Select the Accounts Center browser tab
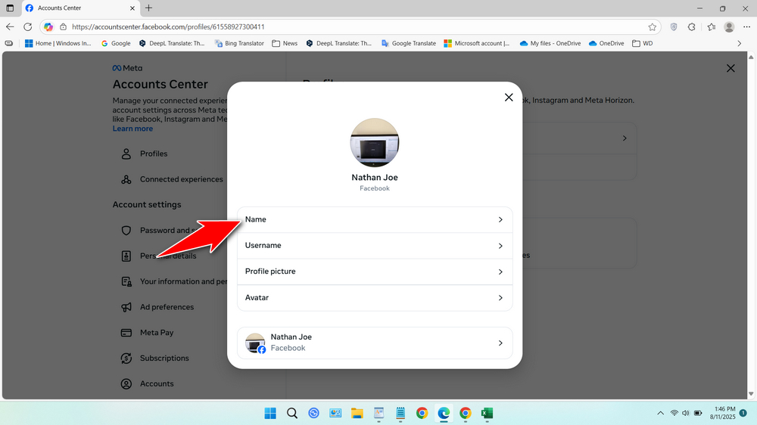The width and height of the screenshot is (757, 425). [81, 8]
